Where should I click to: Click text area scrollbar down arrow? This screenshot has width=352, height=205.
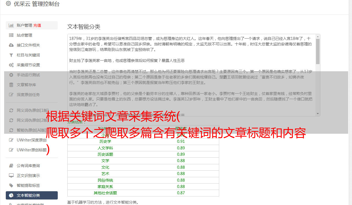[x=318, y=114]
